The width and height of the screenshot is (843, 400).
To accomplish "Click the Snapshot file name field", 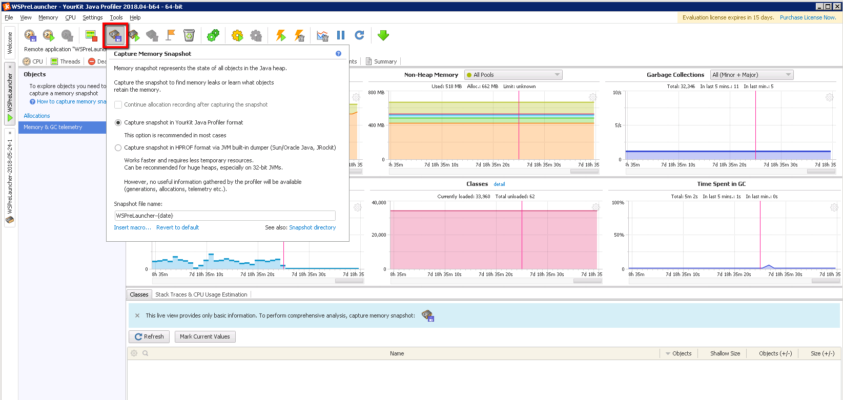I will click(224, 216).
